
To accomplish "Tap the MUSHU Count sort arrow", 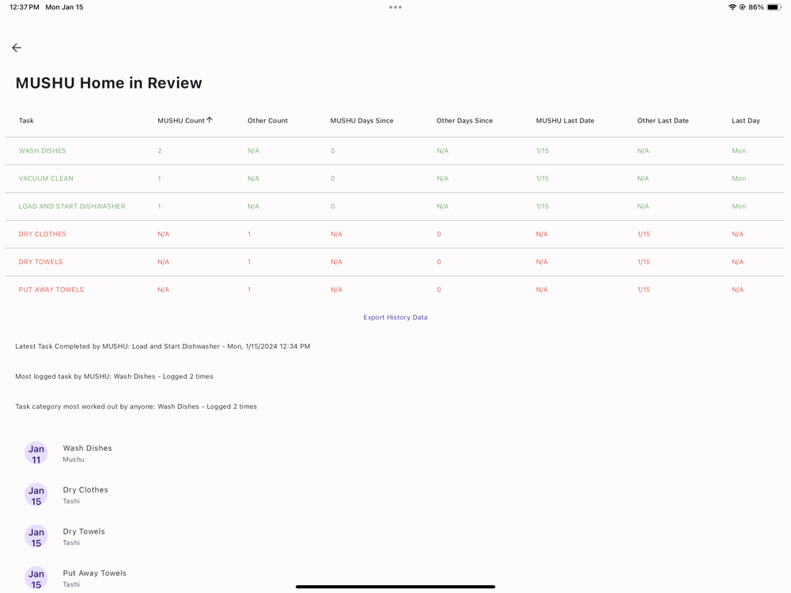I will click(210, 120).
